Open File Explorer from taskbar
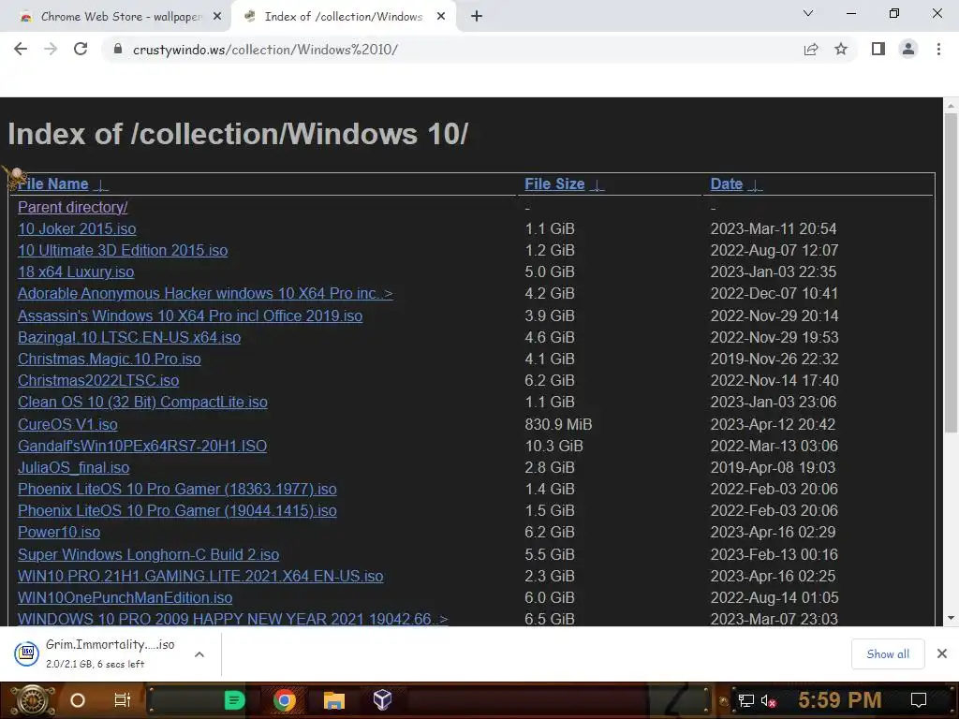The width and height of the screenshot is (959, 719). [x=334, y=700]
